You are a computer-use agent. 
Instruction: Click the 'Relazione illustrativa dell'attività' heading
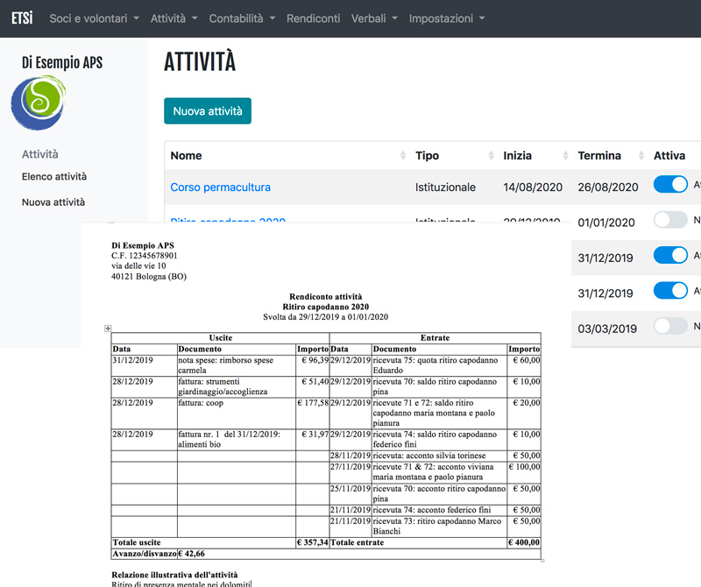coord(174,575)
